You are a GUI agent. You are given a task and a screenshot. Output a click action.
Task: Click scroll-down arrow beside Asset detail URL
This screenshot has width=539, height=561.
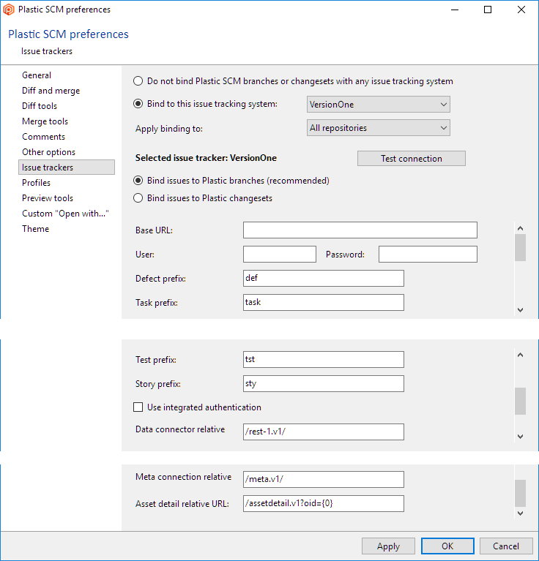(521, 513)
